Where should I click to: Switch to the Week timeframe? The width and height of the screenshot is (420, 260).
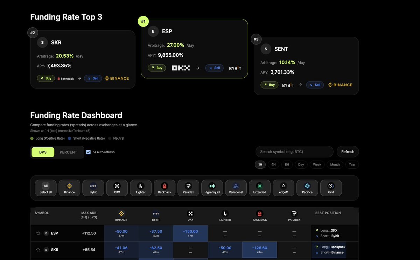317,164
